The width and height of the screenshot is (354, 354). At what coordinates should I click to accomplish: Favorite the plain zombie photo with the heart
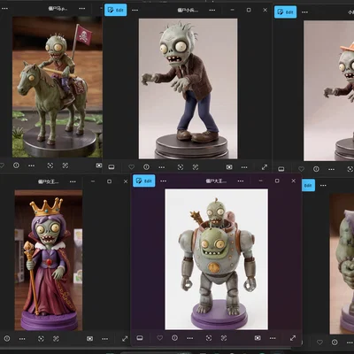tap(132, 167)
